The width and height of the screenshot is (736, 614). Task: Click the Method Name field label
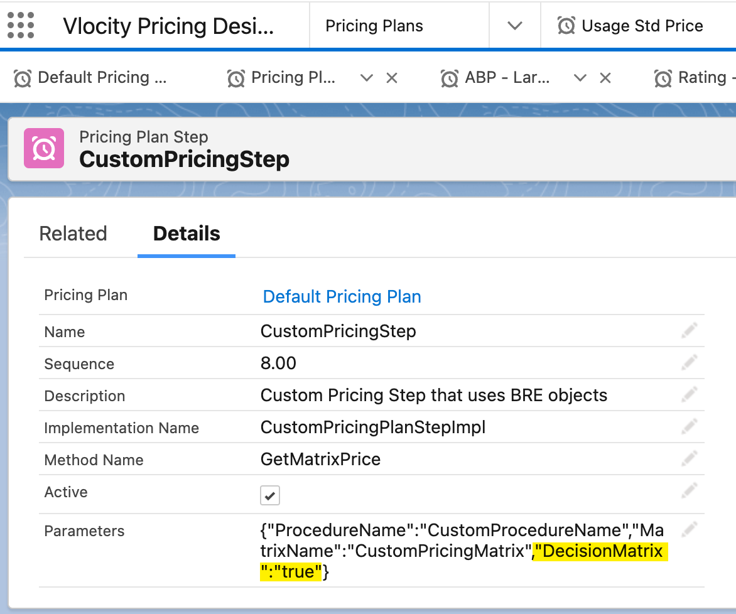point(94,460)
